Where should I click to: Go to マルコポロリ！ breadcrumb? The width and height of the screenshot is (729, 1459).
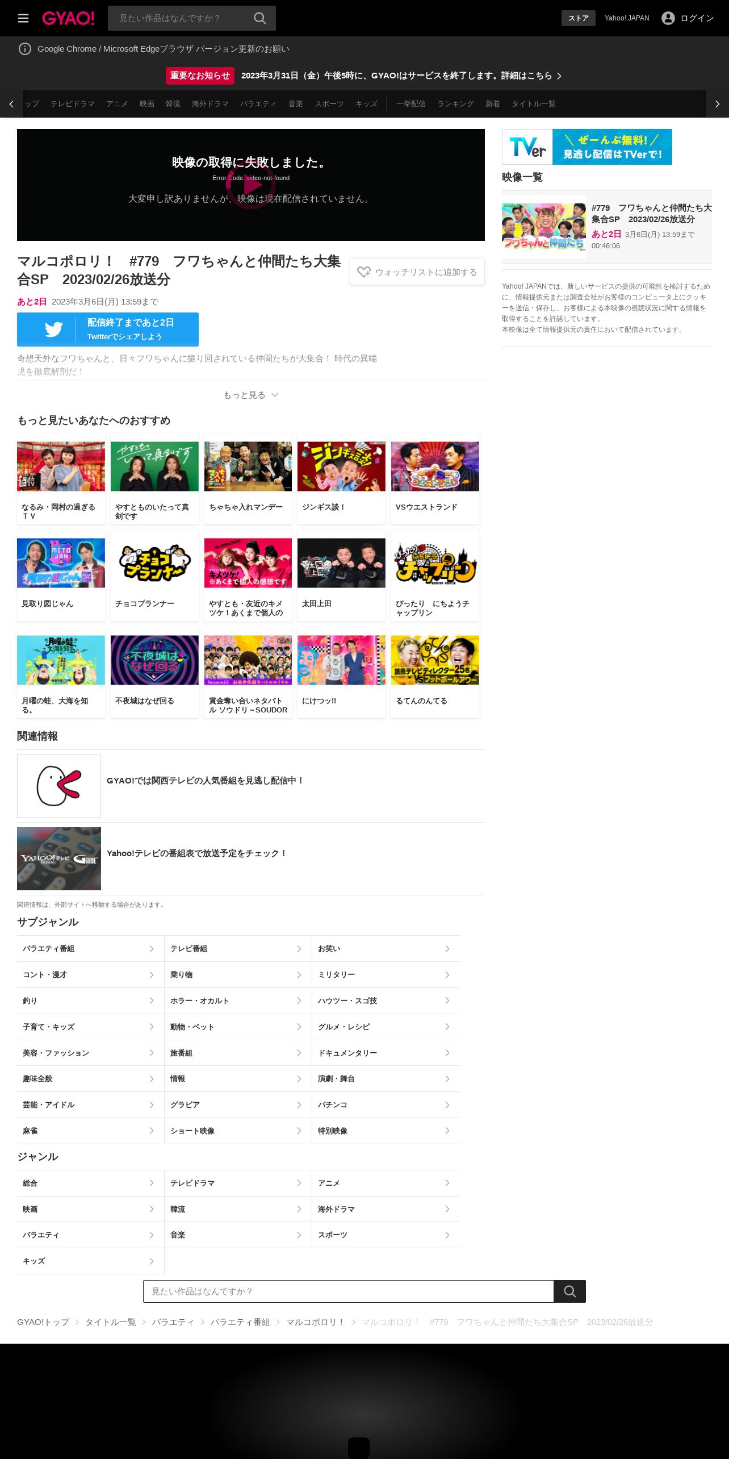click(316, 1322)
